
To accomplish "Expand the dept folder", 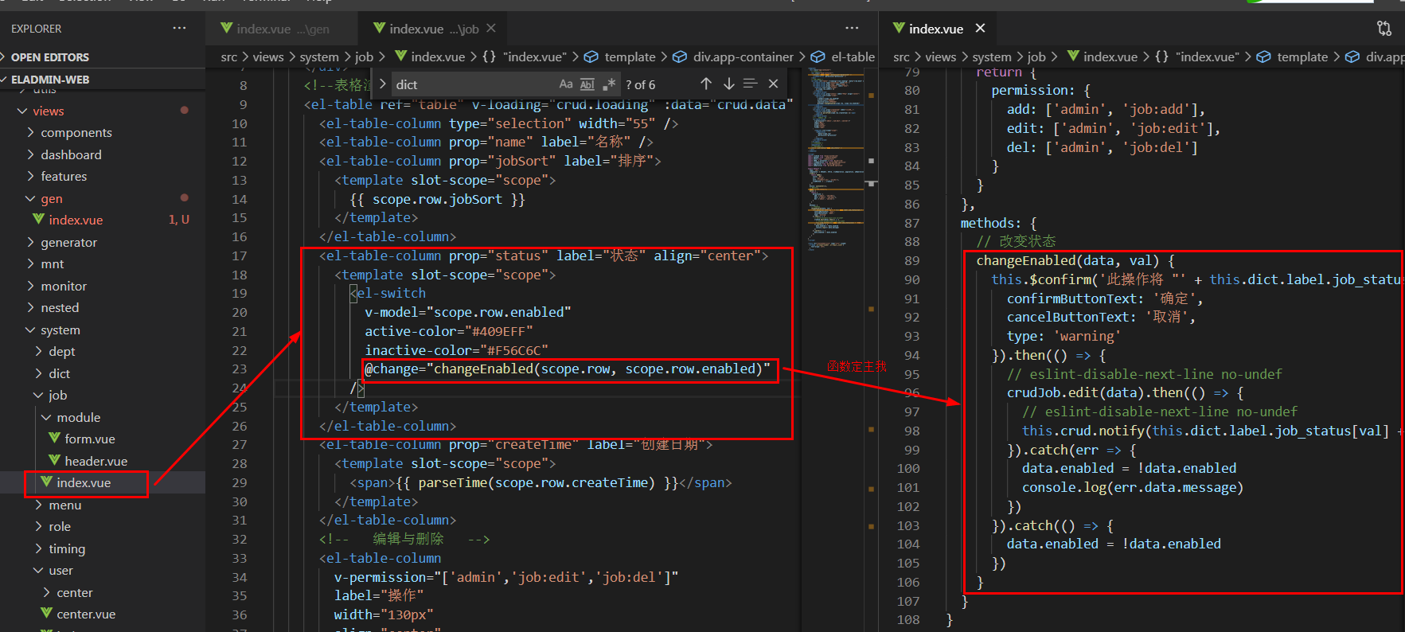I will [x=103, y=351].
